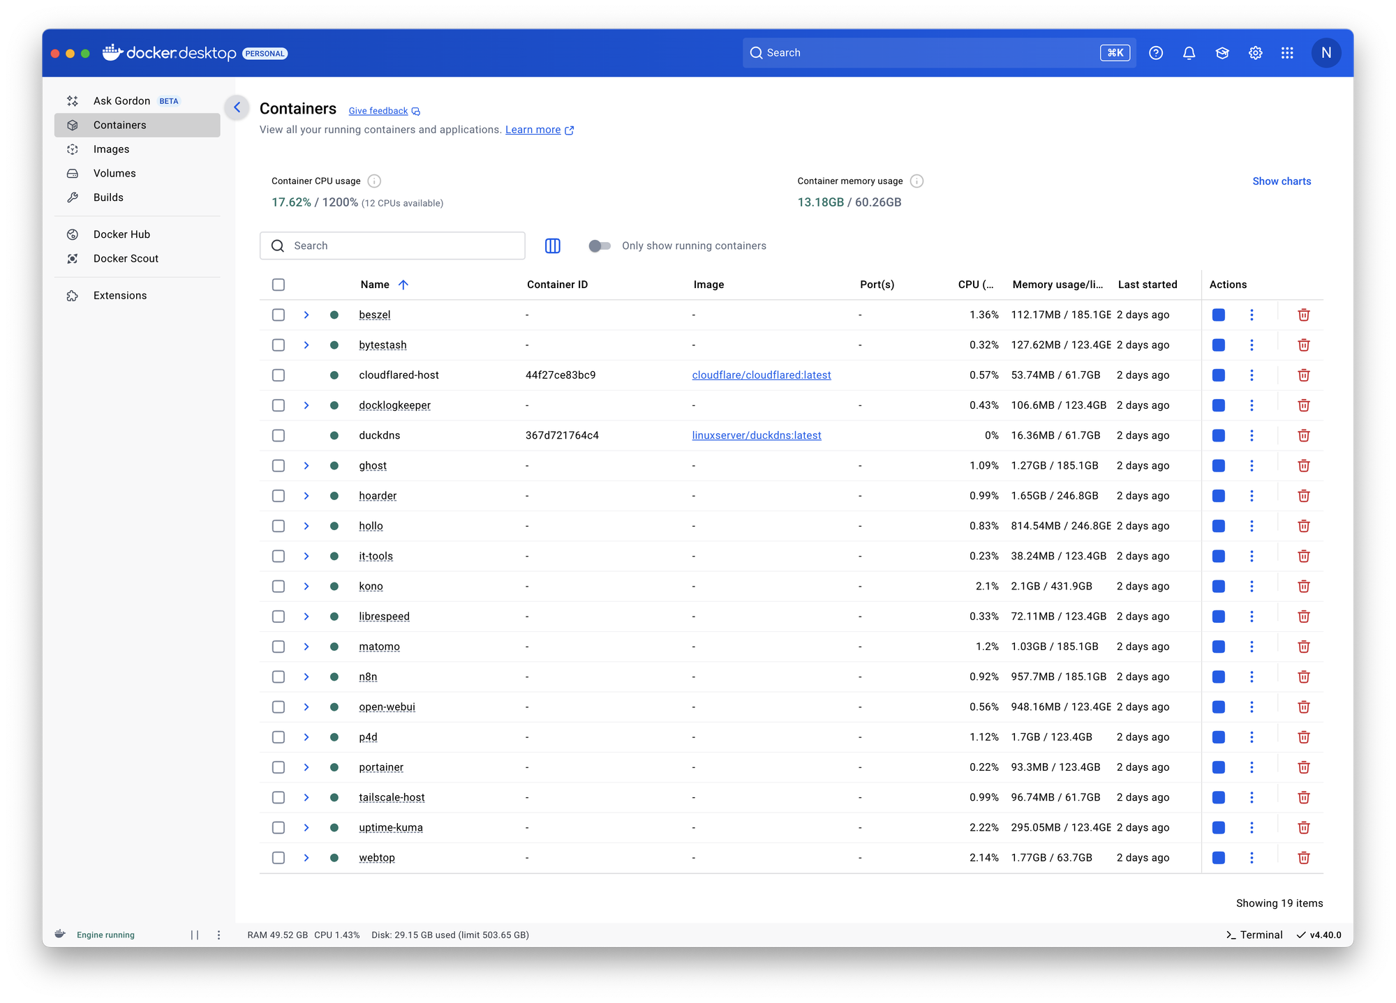Stop the beszel container
Viewport: 1396px width, 1003px height.
click(1219, 315)
